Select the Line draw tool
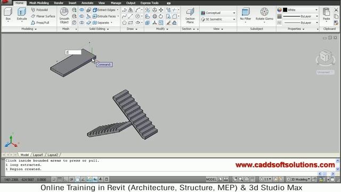The height and width of the screenshot is (192, 341). [x=131, y=16]
